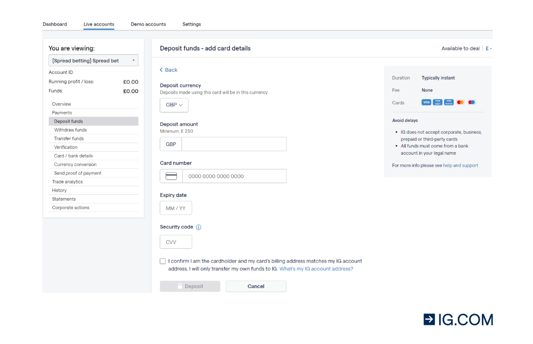Open the help and support link
533x344 pixels.
pyautogui.click(x=461, y=166)
